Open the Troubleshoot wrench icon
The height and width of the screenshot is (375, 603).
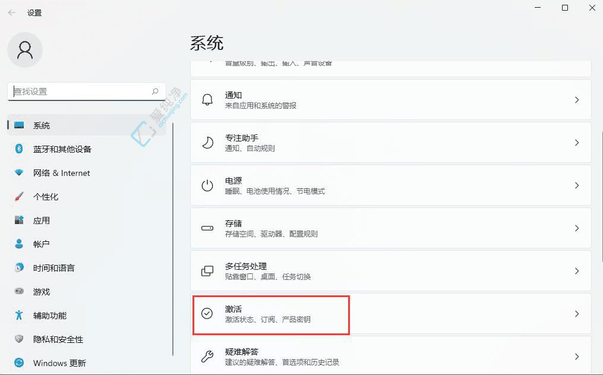point(207,356)
